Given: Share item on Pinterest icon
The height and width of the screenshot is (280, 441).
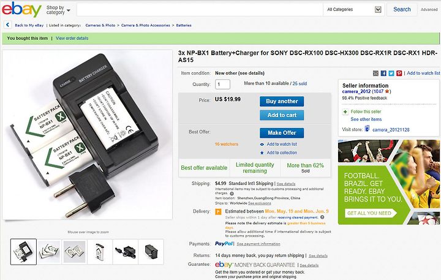Looking at the screenshot, I should point(399,73).
